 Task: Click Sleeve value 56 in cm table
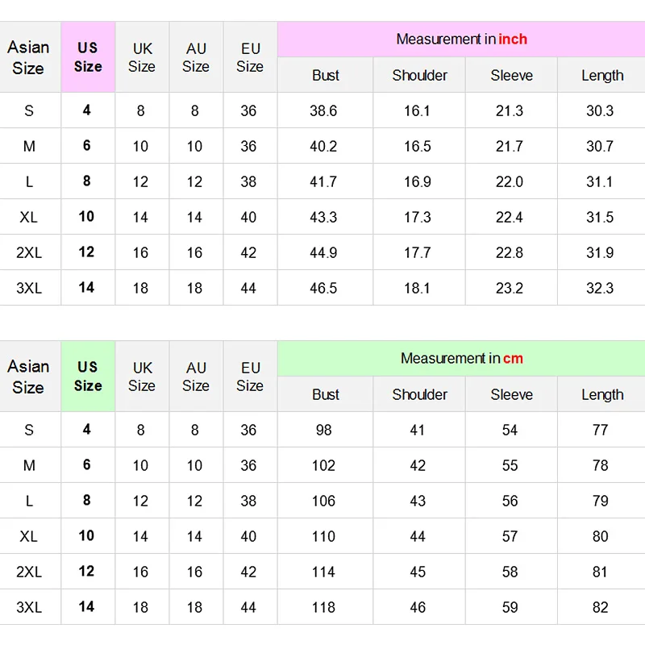(x=510, y=501)
